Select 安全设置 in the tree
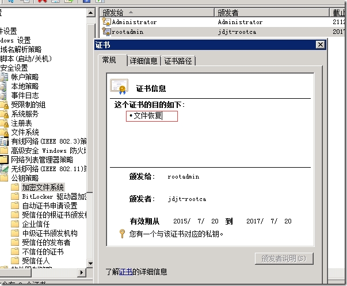347x286 pixels. point(14,68)
